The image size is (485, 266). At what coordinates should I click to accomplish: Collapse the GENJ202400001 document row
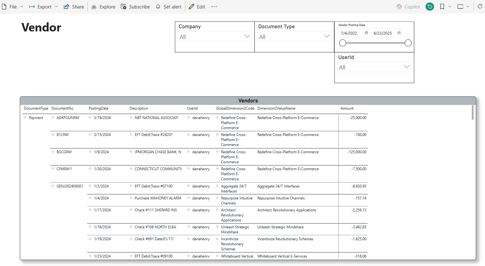53,186
